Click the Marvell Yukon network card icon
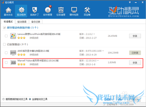 13,63
